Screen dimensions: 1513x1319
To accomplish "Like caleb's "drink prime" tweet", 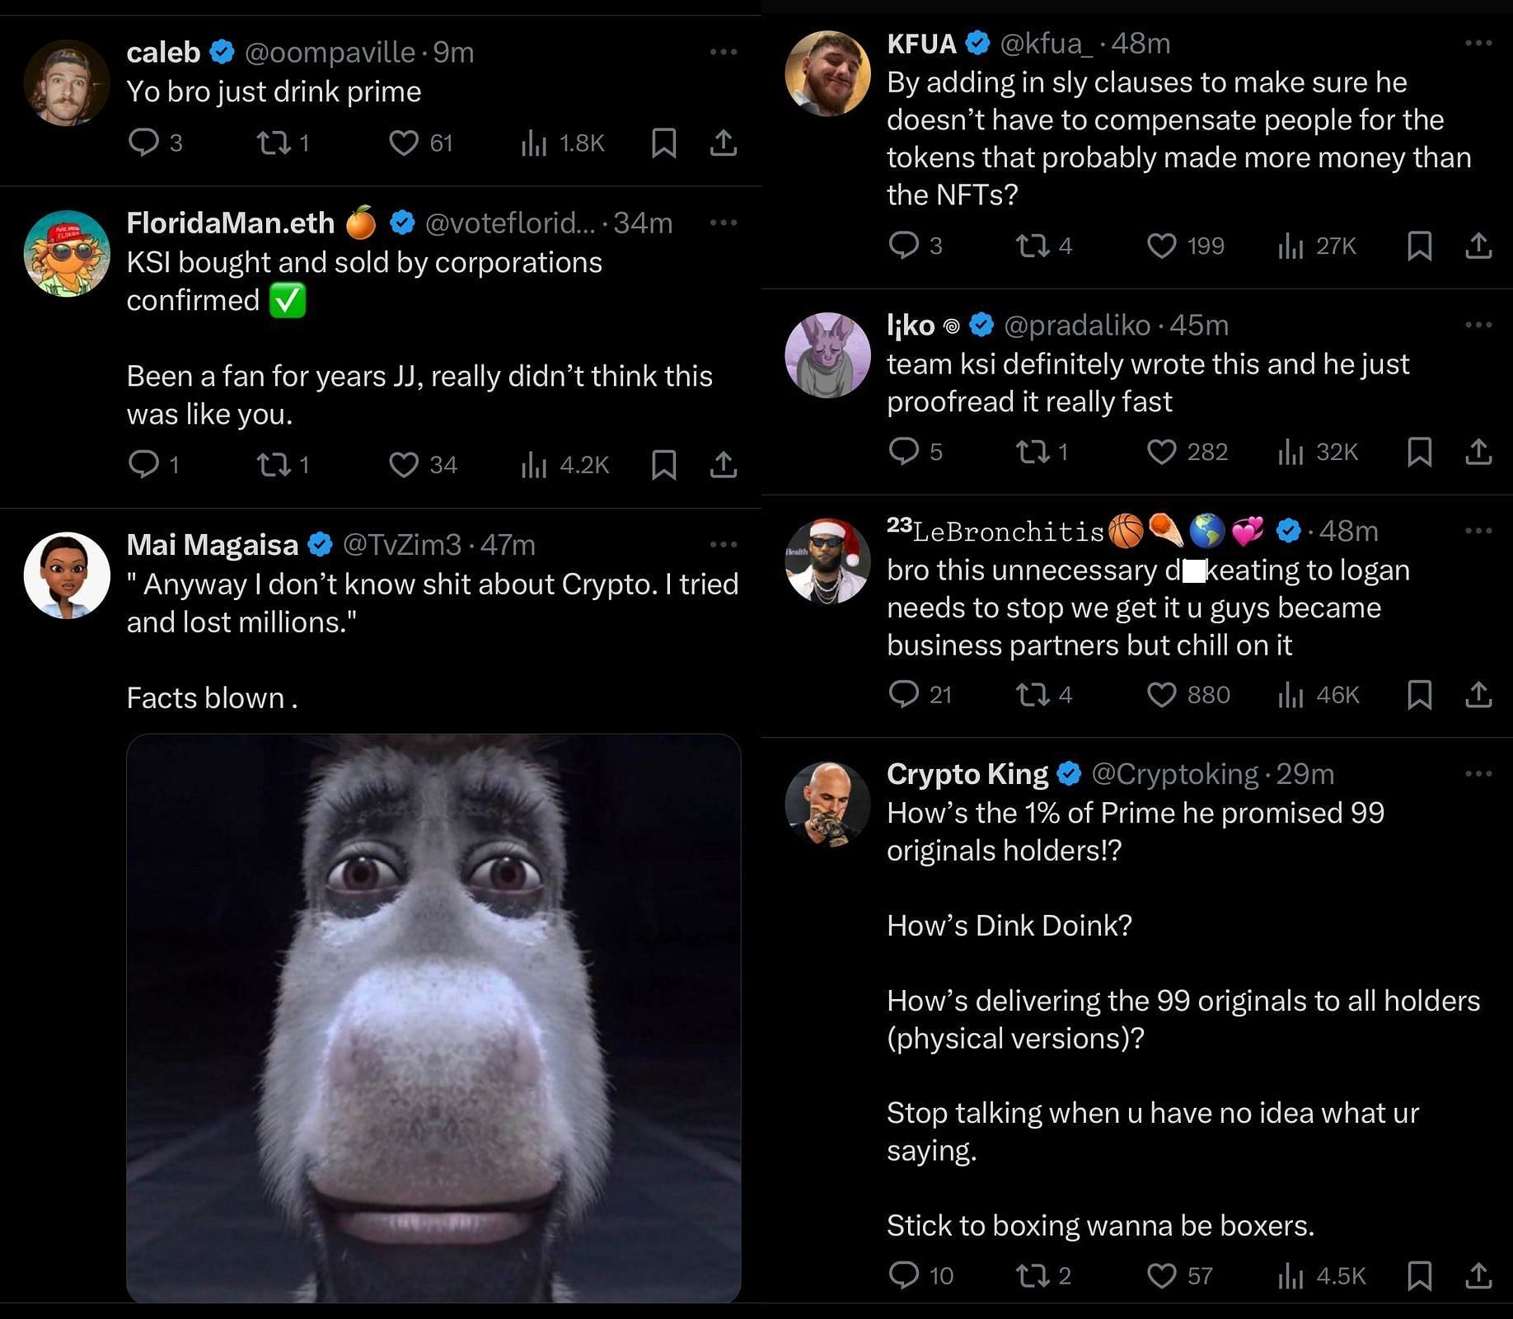I will tap(404, 143).
